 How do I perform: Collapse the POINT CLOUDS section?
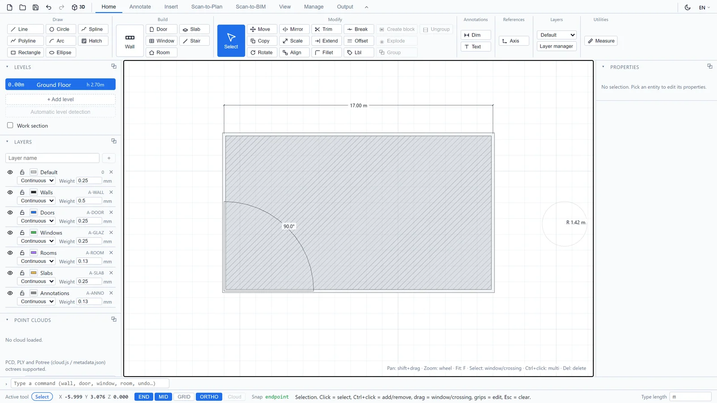click(x=7, y=320)
